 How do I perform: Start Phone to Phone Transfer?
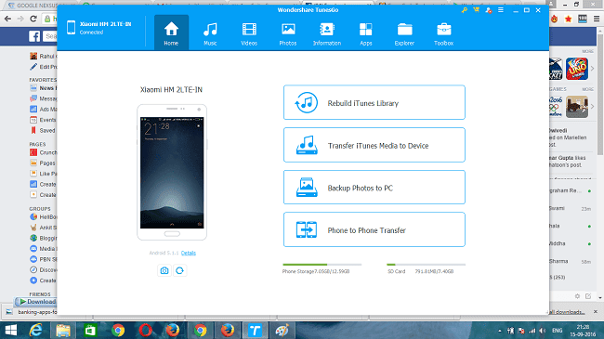click(x=374, y=229)
